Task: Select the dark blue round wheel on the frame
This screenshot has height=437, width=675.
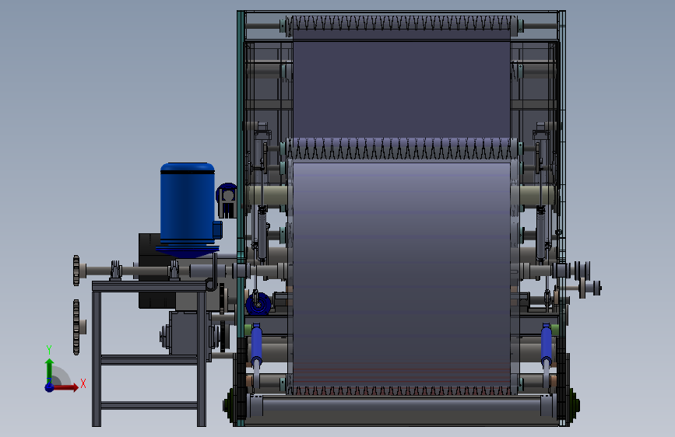Action: 258,304
